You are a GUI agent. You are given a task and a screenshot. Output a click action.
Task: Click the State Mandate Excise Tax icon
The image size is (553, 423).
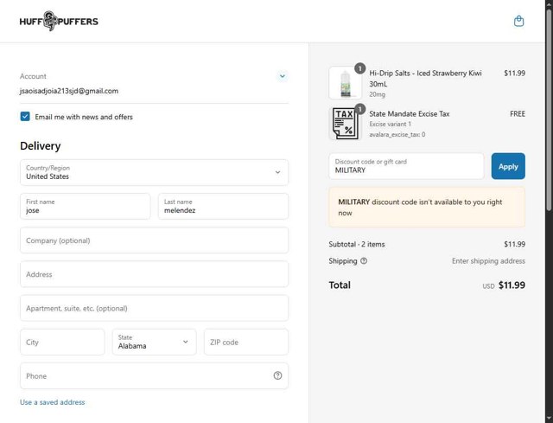(x=345, y=123)
